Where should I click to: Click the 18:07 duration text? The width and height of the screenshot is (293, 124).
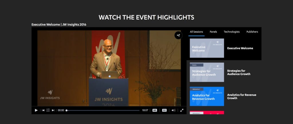pyautogui.click(x=145, y=110)
